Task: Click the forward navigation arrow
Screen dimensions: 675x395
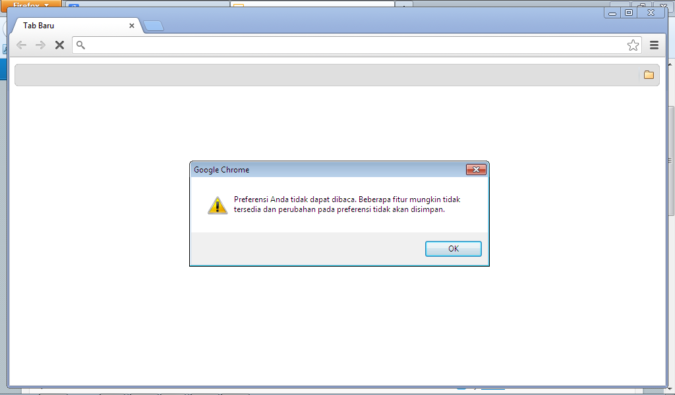Action: pos(40,45)
